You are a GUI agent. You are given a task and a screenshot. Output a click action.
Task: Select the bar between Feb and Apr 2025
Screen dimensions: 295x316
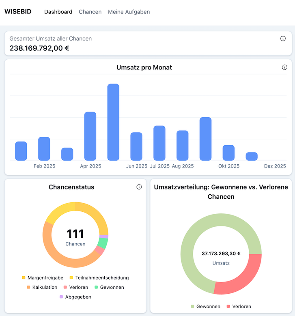point(67,154)
